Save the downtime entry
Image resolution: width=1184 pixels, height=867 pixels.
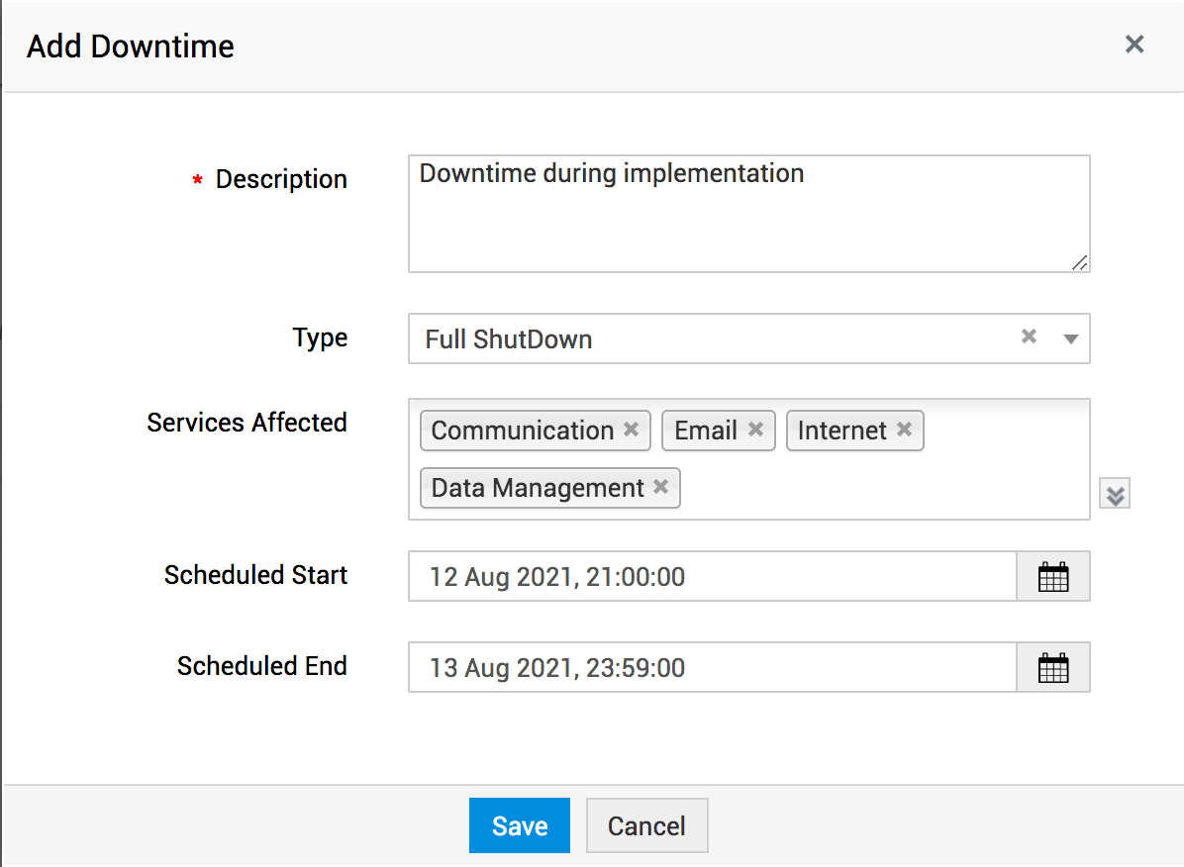coord(520,825)
